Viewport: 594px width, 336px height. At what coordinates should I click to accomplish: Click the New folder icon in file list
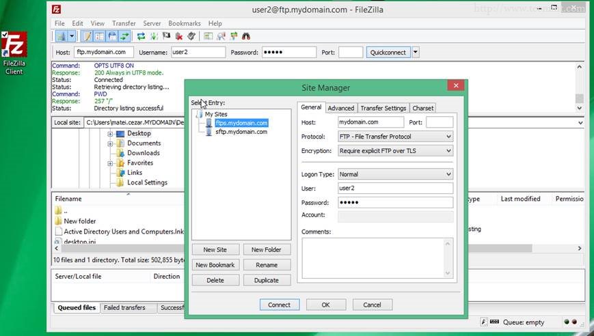[x=58, y=221]
